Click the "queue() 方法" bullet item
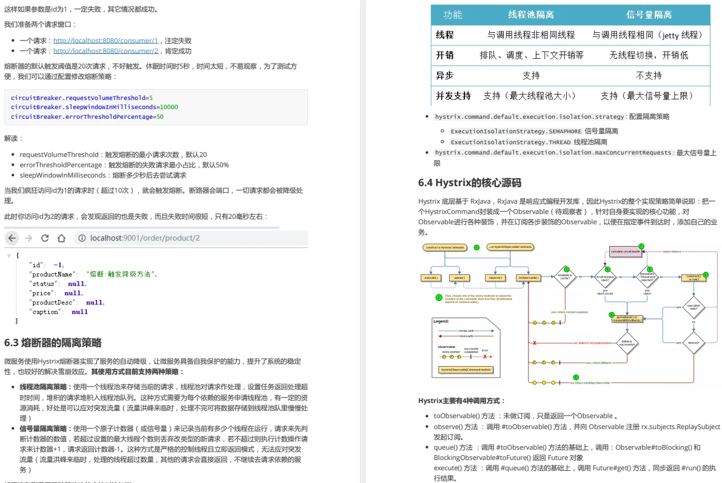Image resolution: width=722 pixels, height=483 pixels. click(x=567, y=452)
